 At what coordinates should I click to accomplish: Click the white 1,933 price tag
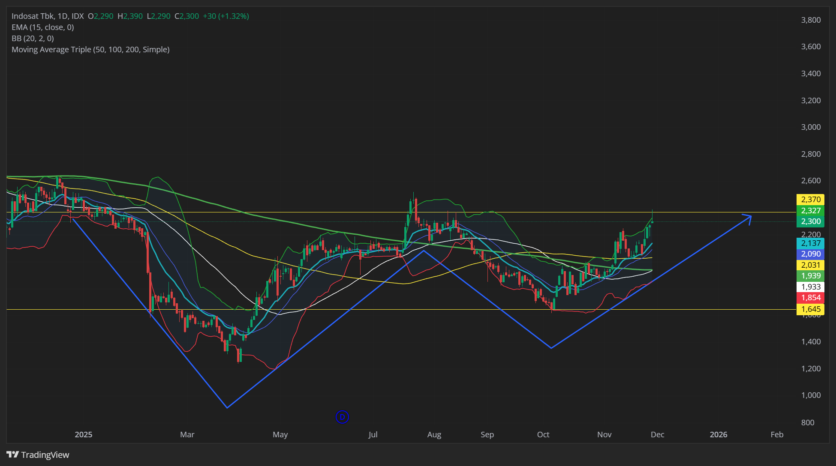coord(810,287)
